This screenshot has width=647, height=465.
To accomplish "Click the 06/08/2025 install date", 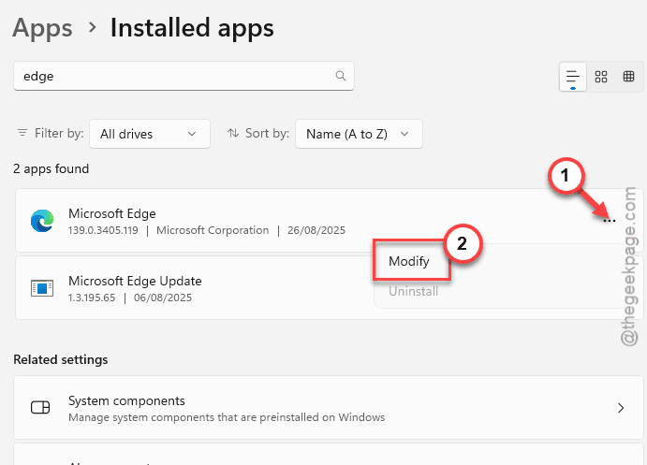I will pyautogui.click(x=163, y=298).
